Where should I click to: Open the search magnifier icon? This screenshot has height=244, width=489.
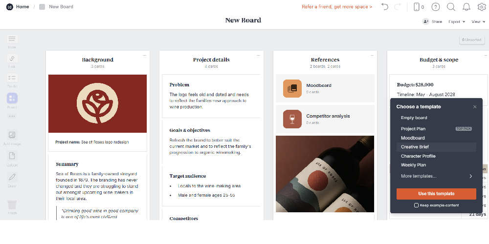click(x=451, y=7)
